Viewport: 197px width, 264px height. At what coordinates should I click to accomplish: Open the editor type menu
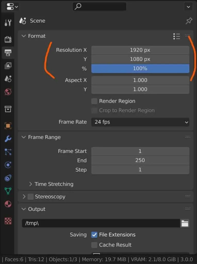pos(12,7)
